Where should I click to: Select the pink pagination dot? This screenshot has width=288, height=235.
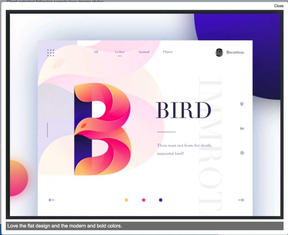[144, 200]
